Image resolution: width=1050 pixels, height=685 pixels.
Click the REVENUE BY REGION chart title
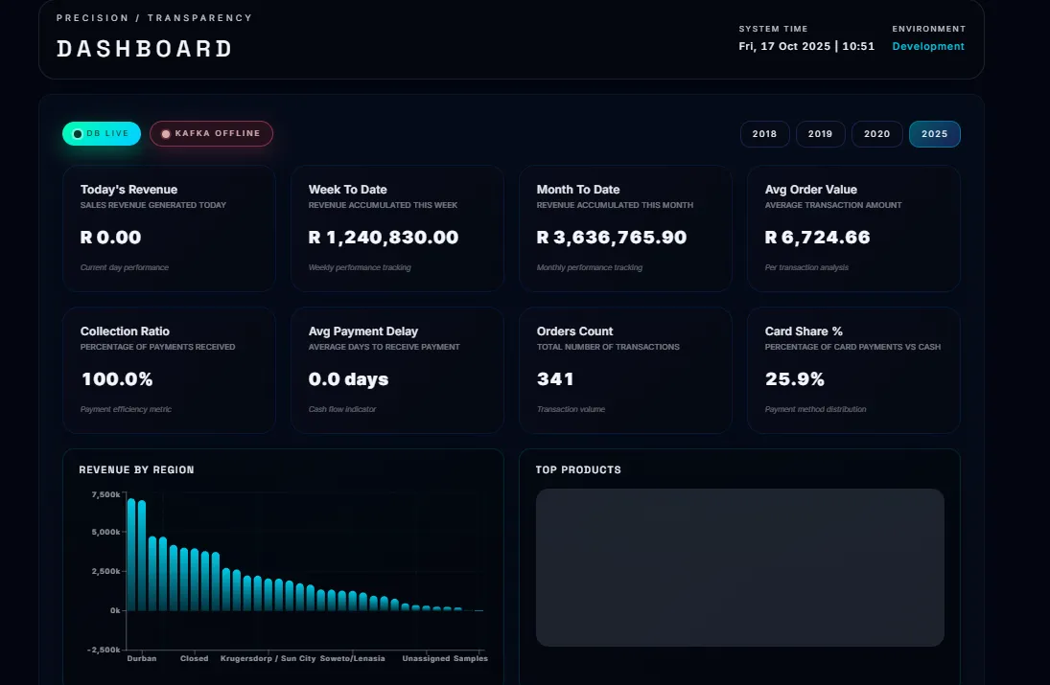[136, 469]
